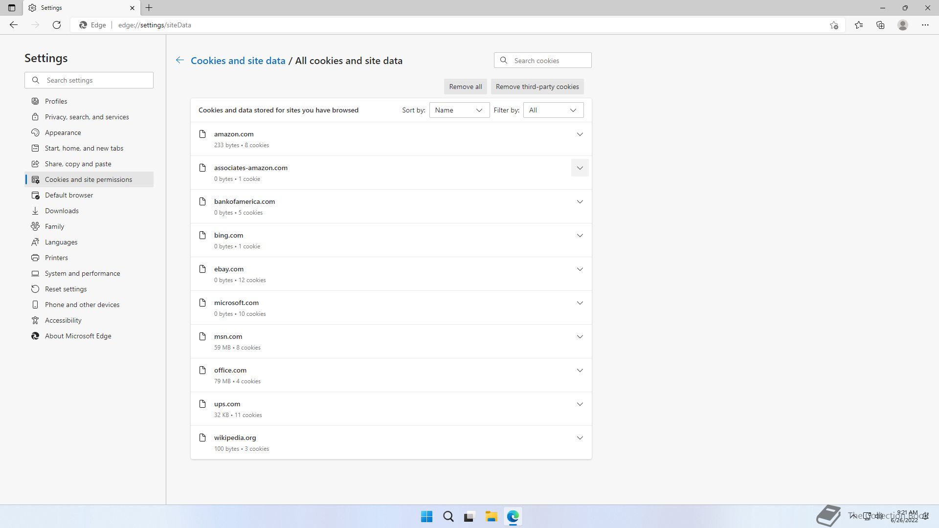
Task: Open Phone and other devices section
Action: tap(89, 305)
